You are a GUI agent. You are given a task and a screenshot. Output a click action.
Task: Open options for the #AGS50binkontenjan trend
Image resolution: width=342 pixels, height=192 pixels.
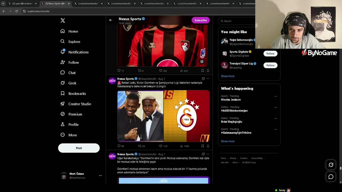click(x=275, y=107)
